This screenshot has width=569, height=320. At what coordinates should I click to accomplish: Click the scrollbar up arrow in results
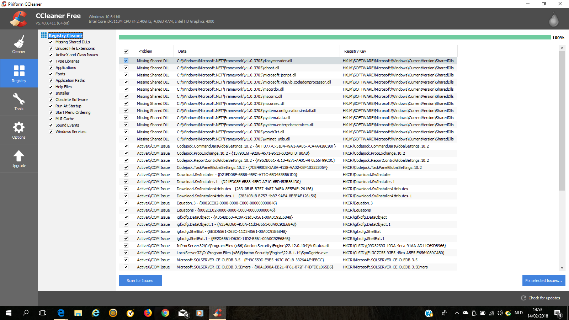tap(562, 48)
